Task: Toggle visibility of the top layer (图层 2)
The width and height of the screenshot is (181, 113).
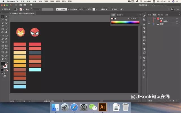Action: pos(149,19)
